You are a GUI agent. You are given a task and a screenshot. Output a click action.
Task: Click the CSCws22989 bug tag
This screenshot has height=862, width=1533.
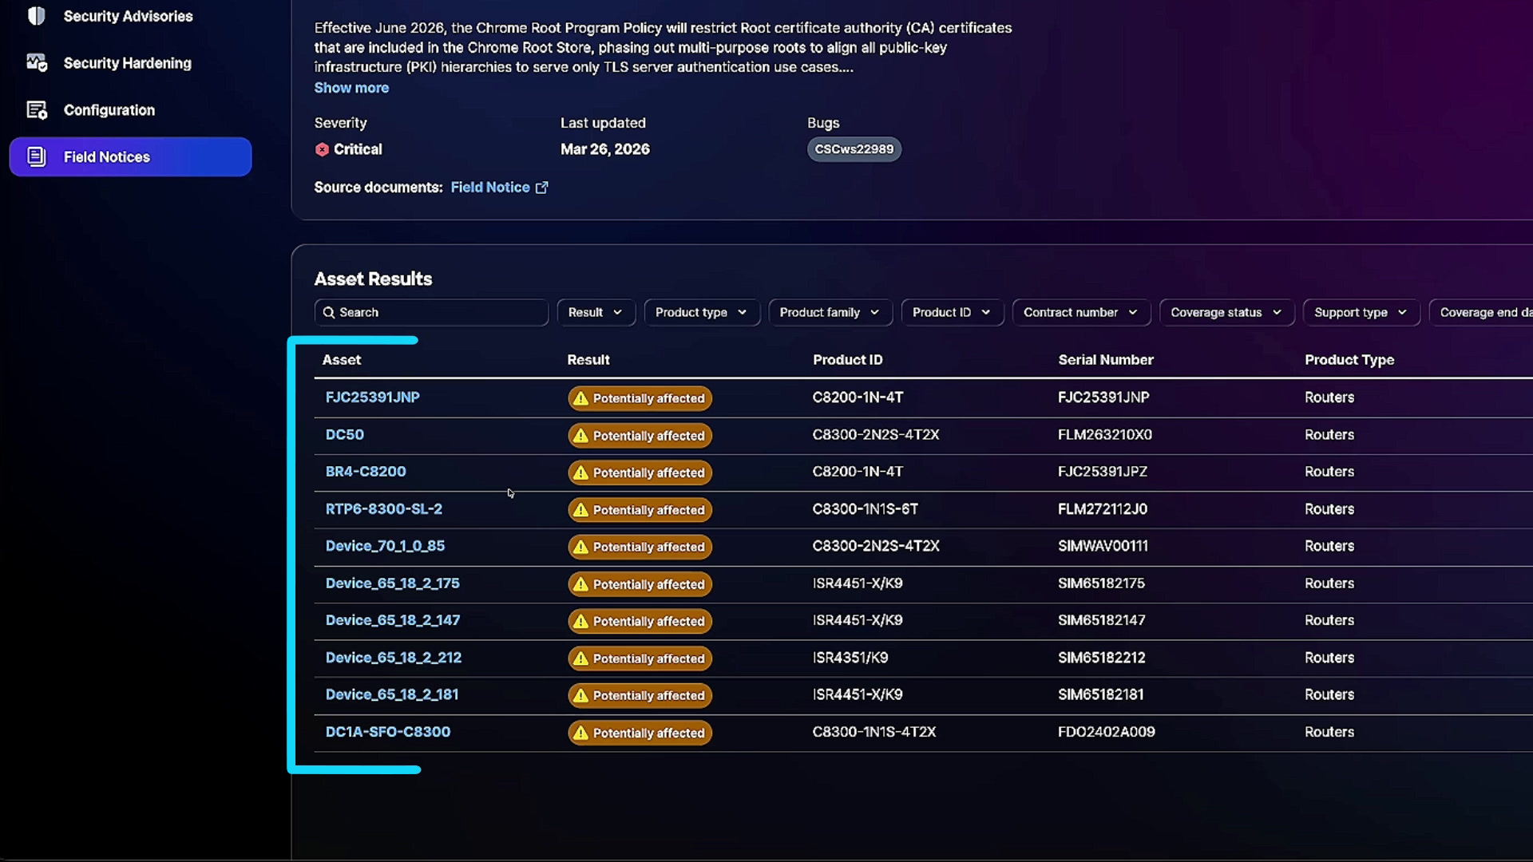854,149
